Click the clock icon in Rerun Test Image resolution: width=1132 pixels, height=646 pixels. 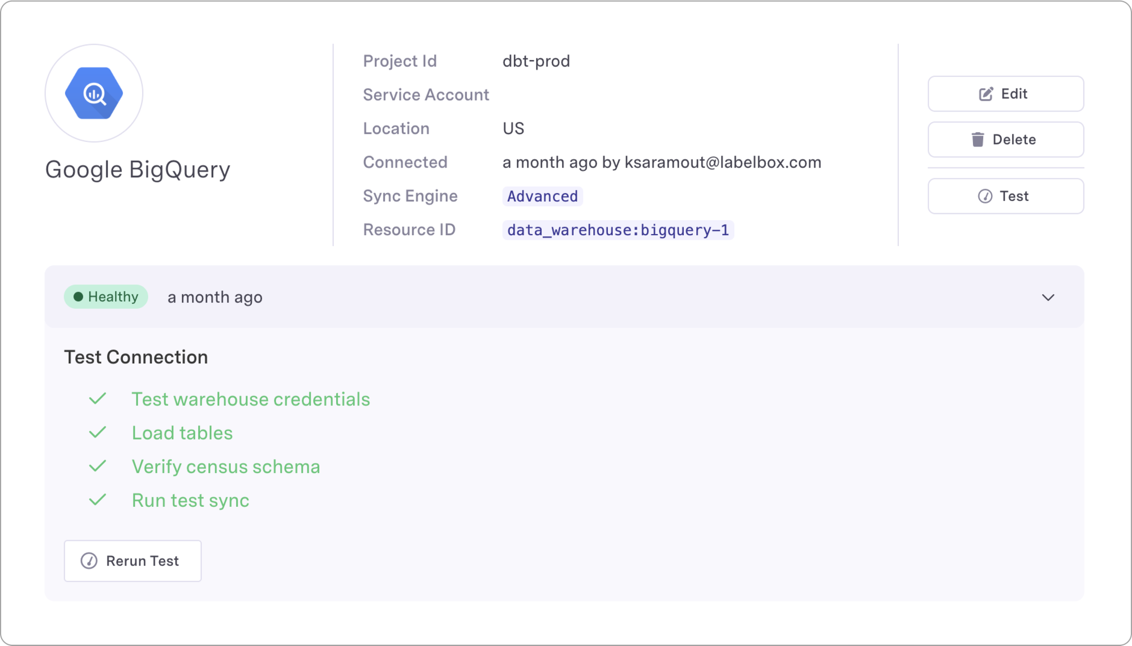[x=89, y=561]
